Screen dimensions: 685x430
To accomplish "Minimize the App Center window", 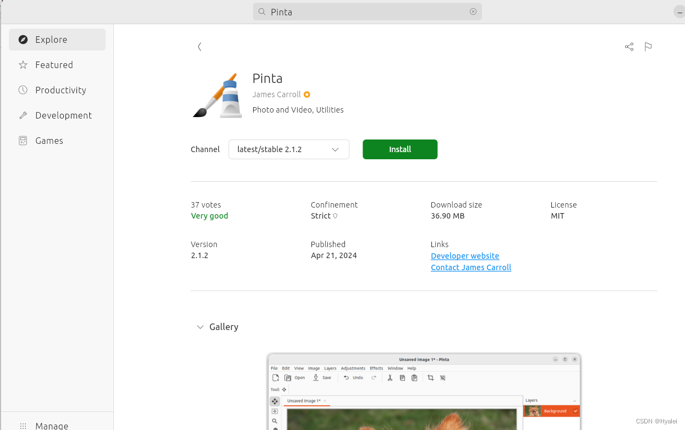I will tap(679, 12).
